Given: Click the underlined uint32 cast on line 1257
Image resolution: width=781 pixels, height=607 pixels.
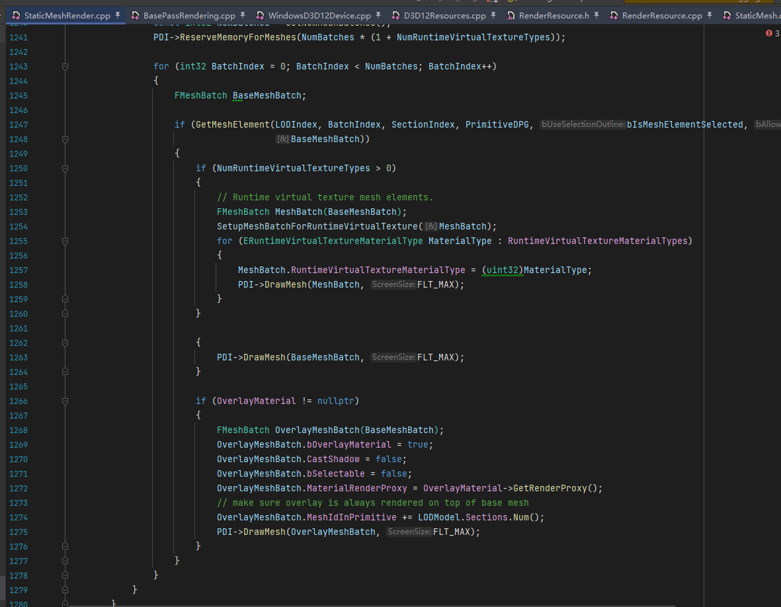Looking at the screenshot, I should click(503, 270).
